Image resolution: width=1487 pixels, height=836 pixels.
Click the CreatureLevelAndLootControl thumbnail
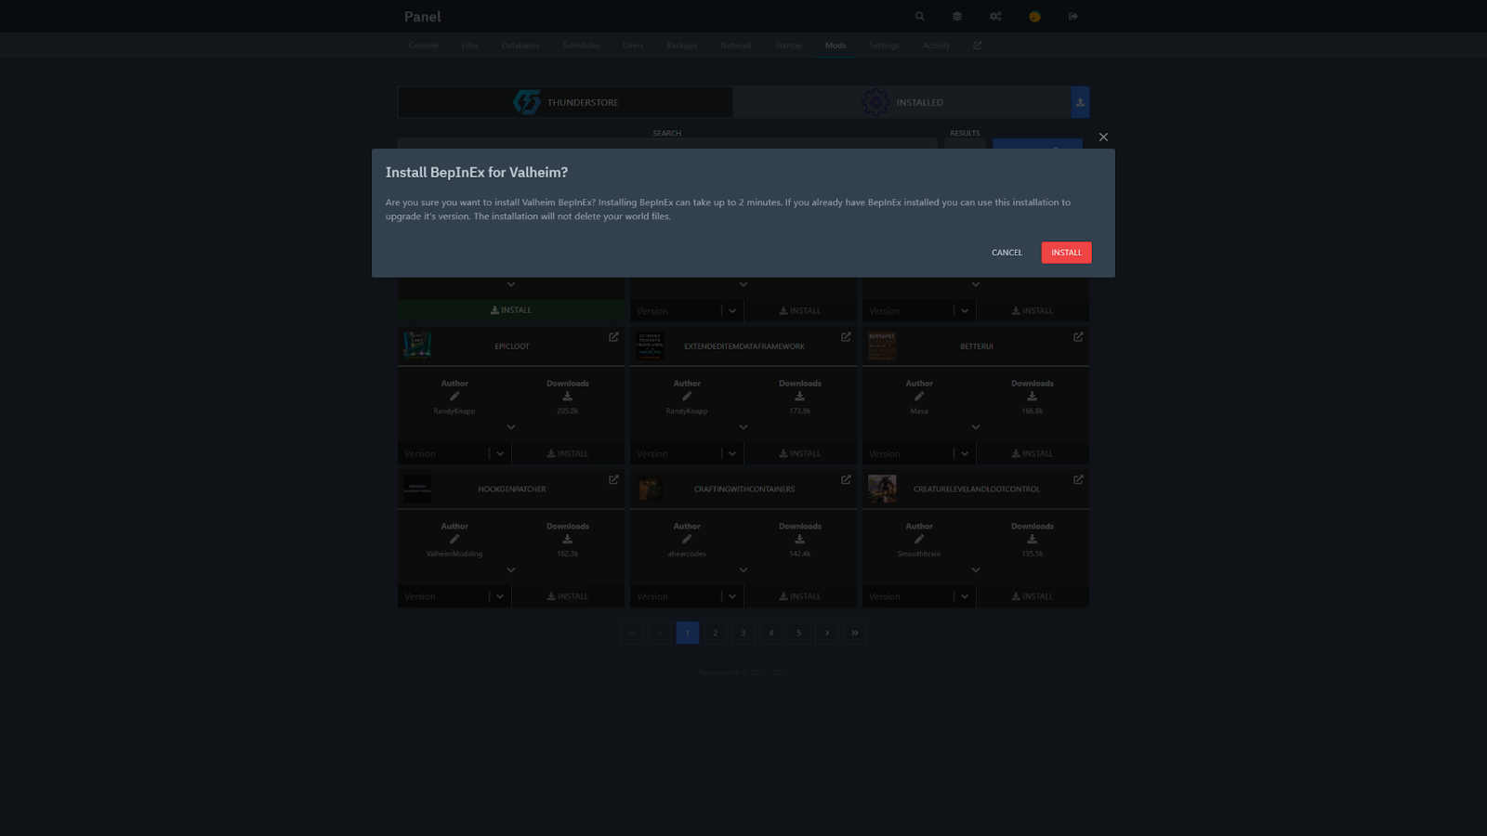click(x=882, y=489)
